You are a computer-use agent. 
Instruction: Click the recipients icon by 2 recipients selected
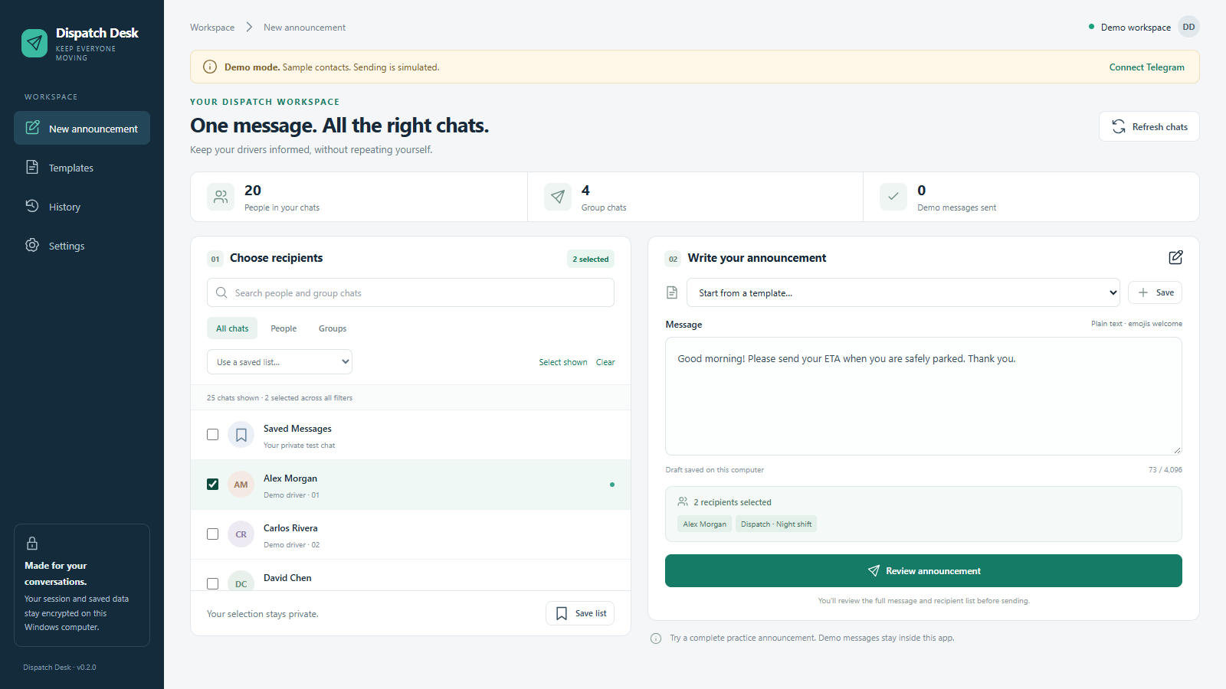pyautogui.click(x=683, y=502)
